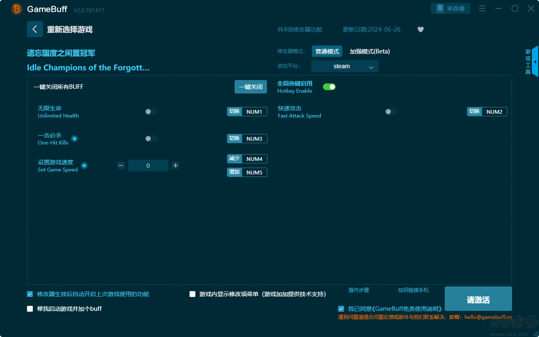Click the NUM4 decrease speed hotkey

tap(247, 159)
